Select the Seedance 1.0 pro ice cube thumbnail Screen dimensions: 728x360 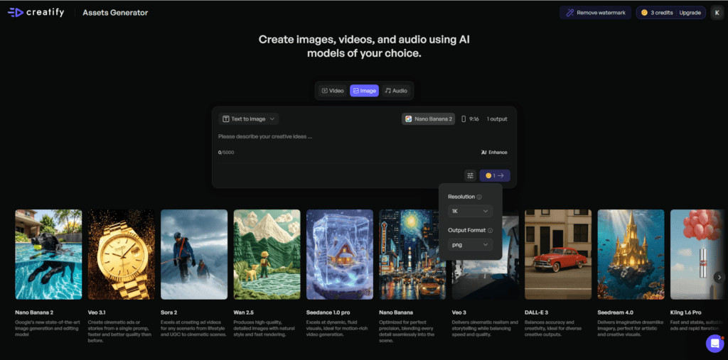340,254
